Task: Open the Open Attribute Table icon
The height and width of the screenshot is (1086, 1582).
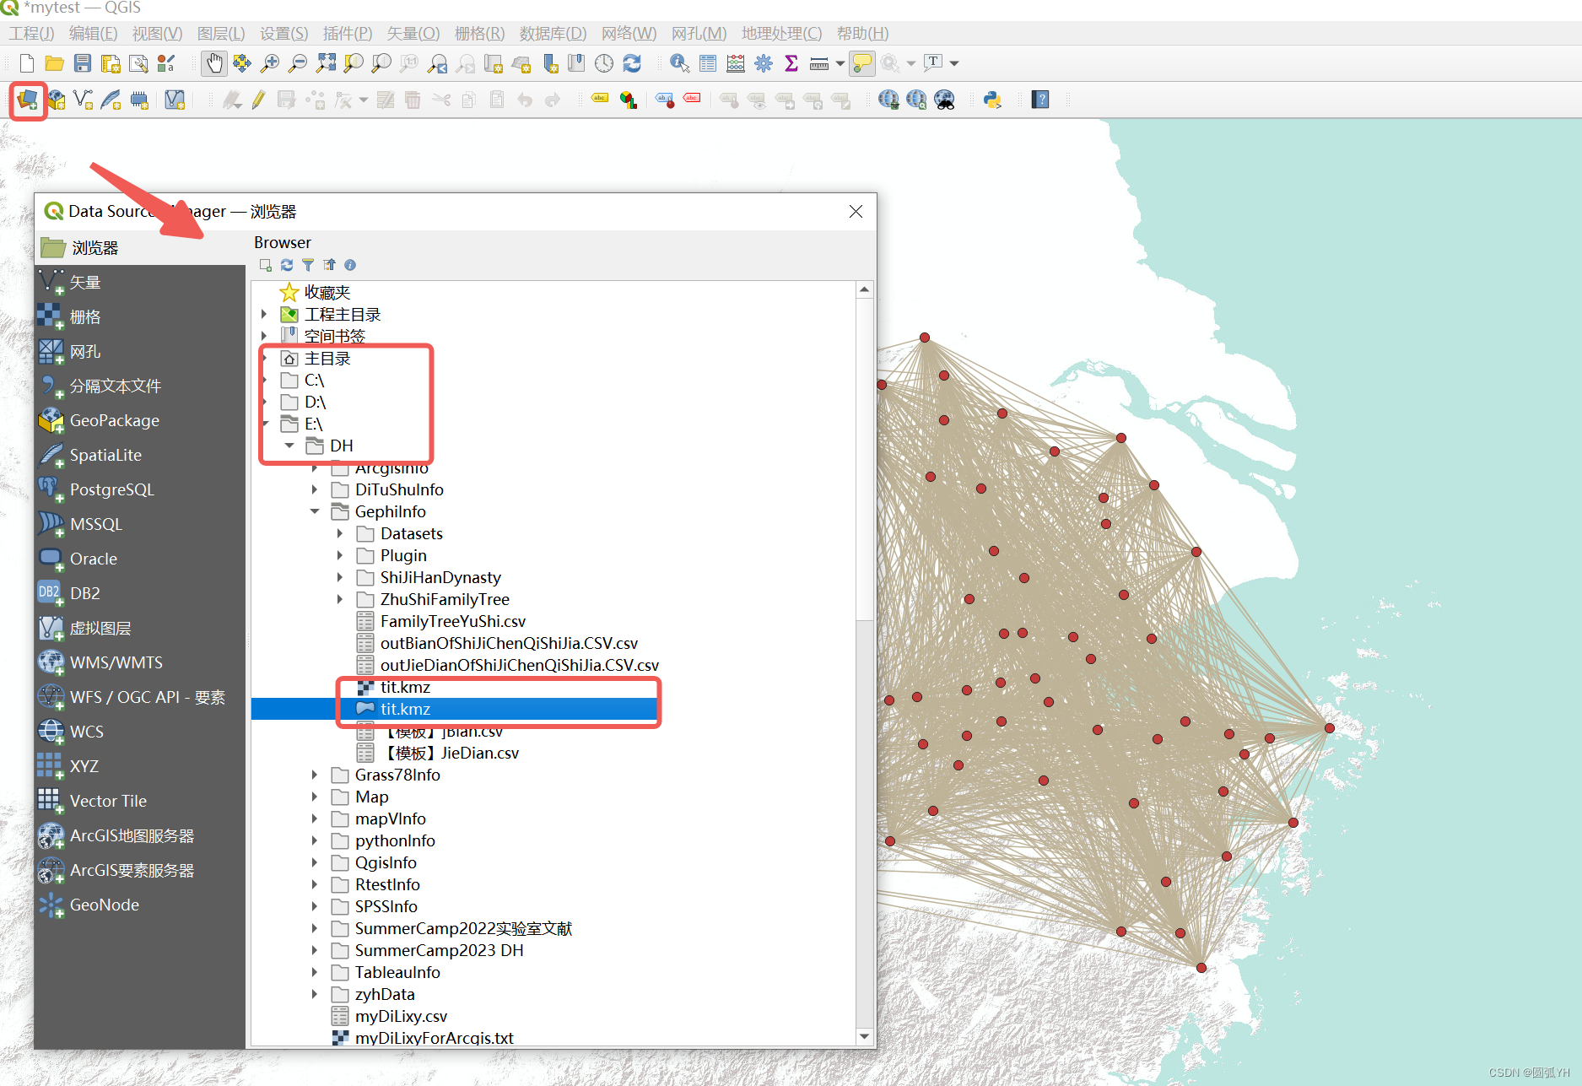Action: pos(708,63)
